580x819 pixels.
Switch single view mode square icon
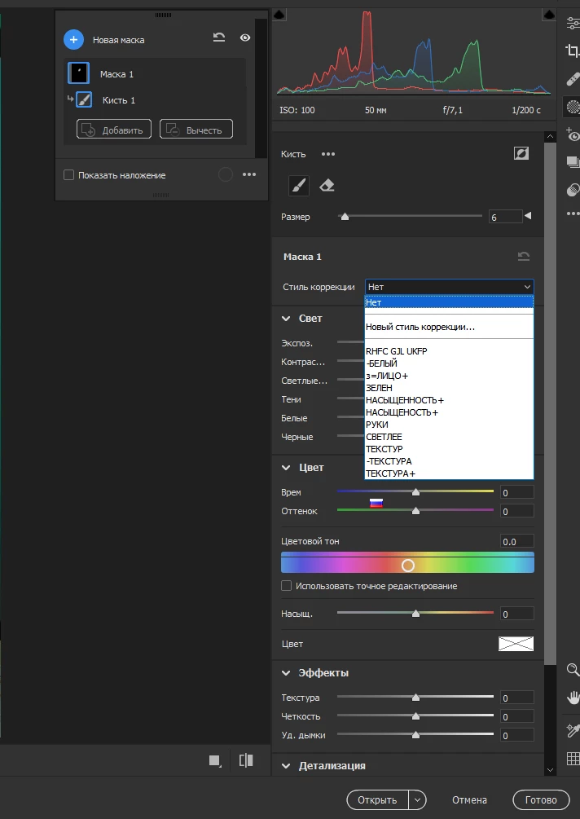tap(214, 760)
